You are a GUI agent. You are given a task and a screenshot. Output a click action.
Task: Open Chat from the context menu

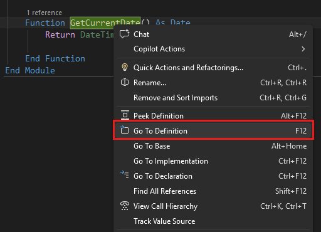click(213, 34)
